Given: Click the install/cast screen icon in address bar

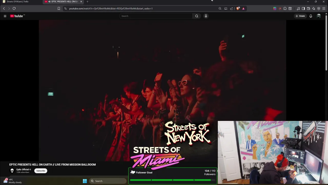Looking at the screenshot, I should [226, 8].
